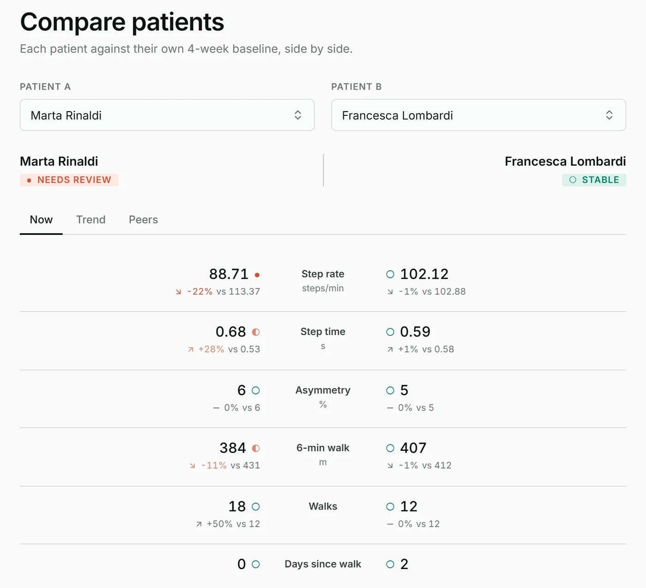Viewport: 646px width, 588px height.
Task: Click the up arrow beside +28%
Action: tap(191, 349)
